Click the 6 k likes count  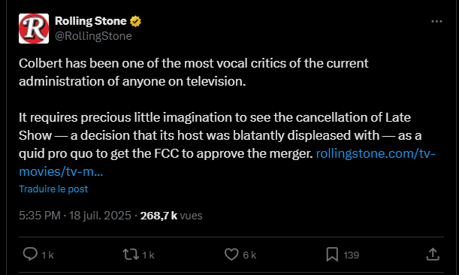click(x=249, y=255)
